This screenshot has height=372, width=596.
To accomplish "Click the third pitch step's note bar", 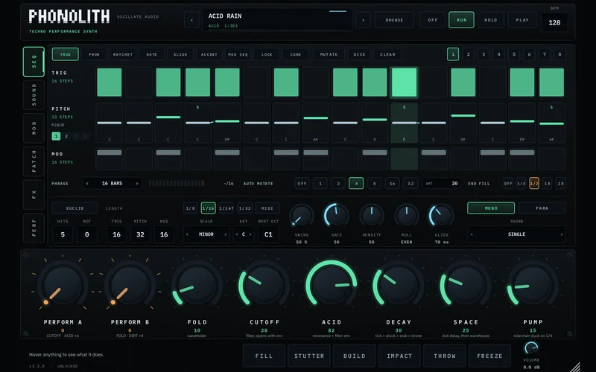I will (168, 118).
